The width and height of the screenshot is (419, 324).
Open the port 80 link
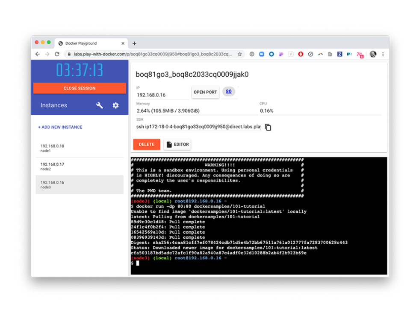pyautogui.click(x=229, y=92)
